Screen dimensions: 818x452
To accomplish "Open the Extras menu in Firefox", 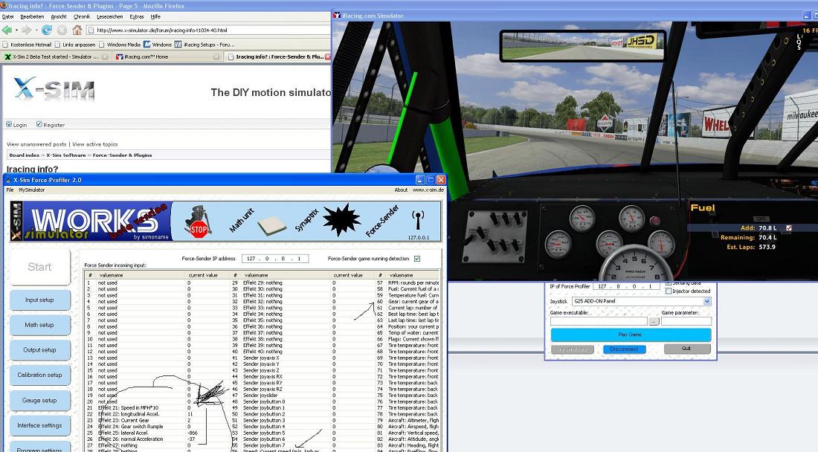I will (x=137, y=16).
